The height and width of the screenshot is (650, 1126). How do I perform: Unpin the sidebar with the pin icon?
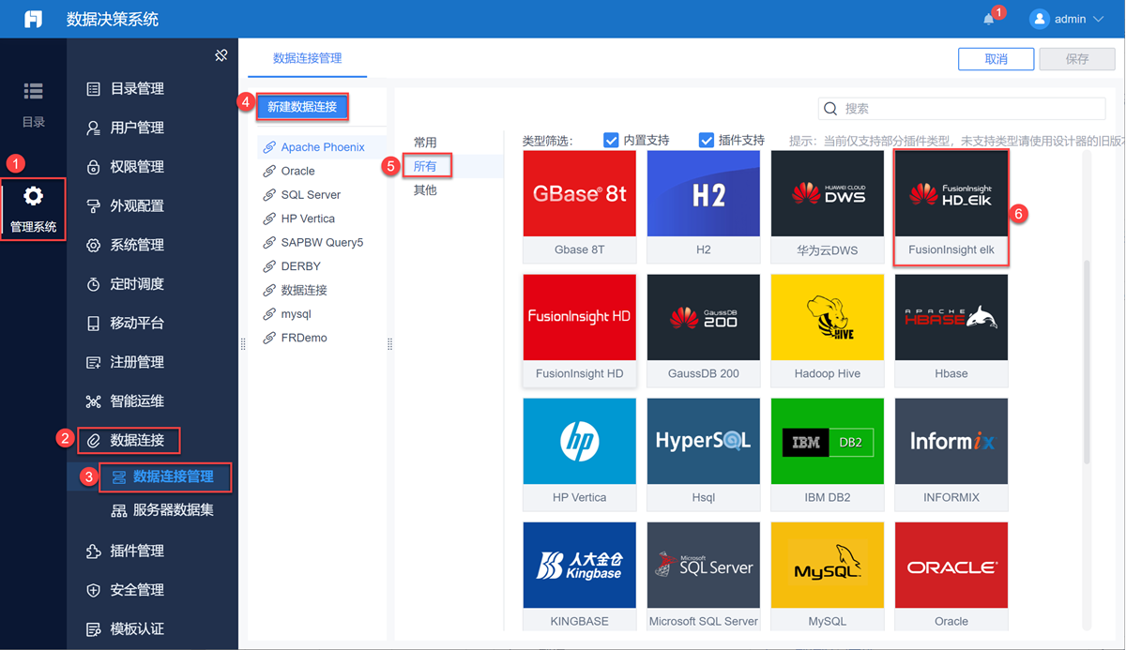221,55
